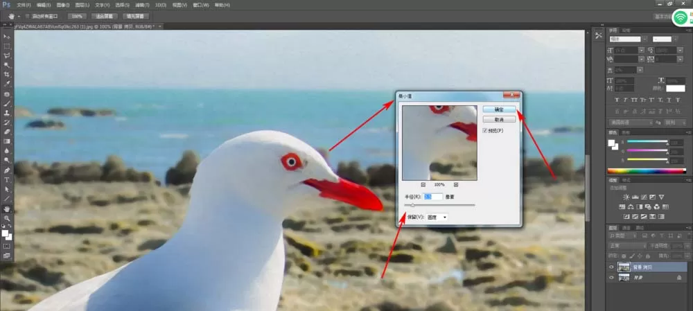Screen dimensions: 693x311
Task: Select the Gradient tool
Action: [x=7, y=141]
